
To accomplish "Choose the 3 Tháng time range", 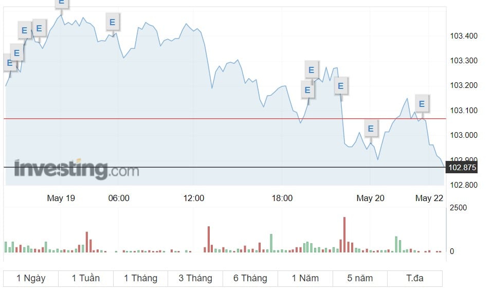I will point(195,278).
